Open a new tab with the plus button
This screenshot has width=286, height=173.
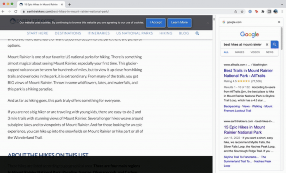tap(69, 4)
